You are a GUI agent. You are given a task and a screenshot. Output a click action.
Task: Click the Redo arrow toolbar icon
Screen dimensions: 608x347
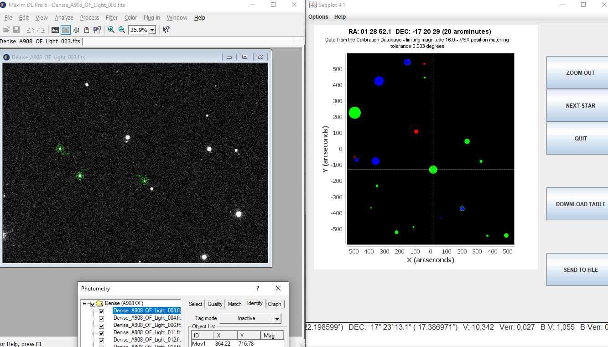41,30
